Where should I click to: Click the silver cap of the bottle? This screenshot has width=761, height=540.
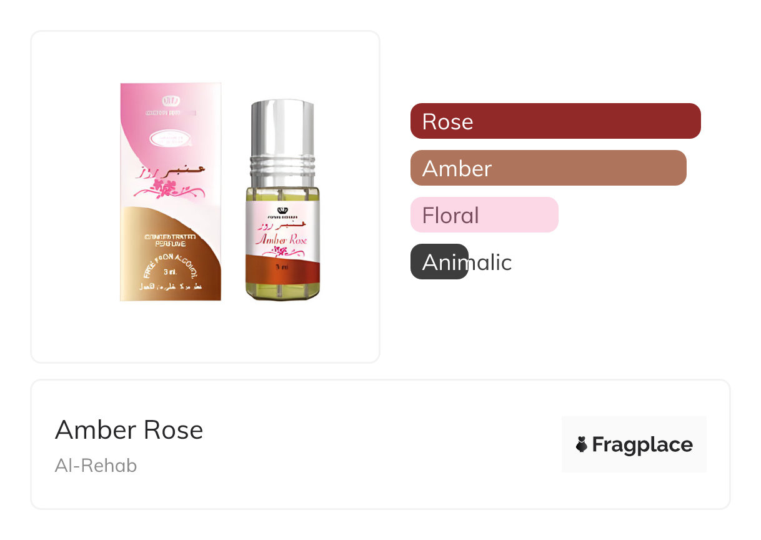point(282,128)
